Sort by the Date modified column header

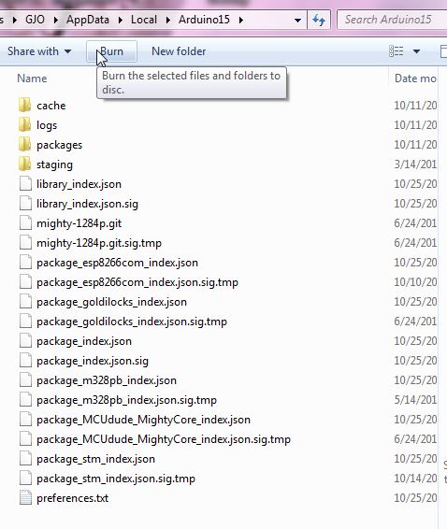click(415, 79)
